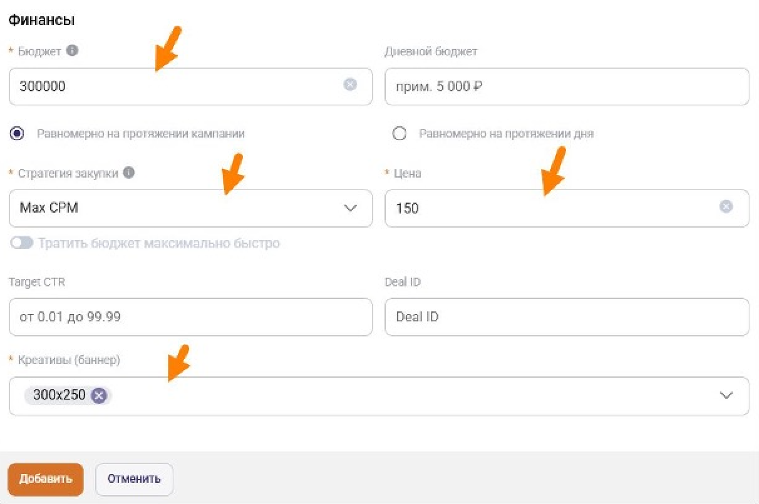Select Равномерно на протяжении дня radio
This screenshot has width=759, height=504.
pyautogui.click(x=399, y=134)
